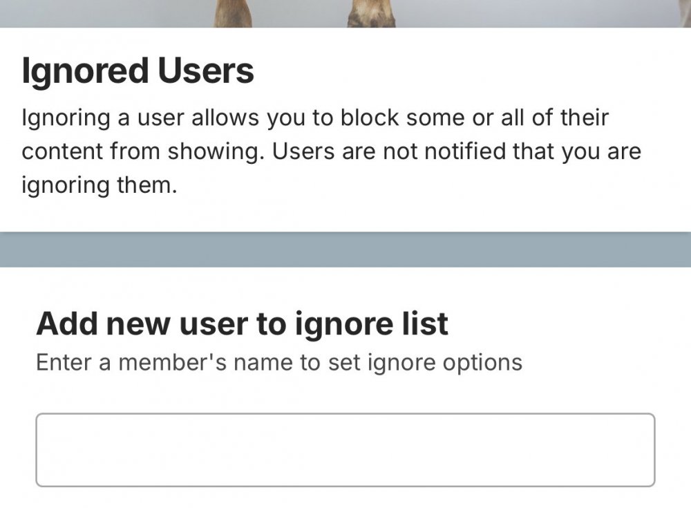Screen dimensions: 691x508
Task: Click the "Ignored Users" page heading
Action: [x=138, y=71]
